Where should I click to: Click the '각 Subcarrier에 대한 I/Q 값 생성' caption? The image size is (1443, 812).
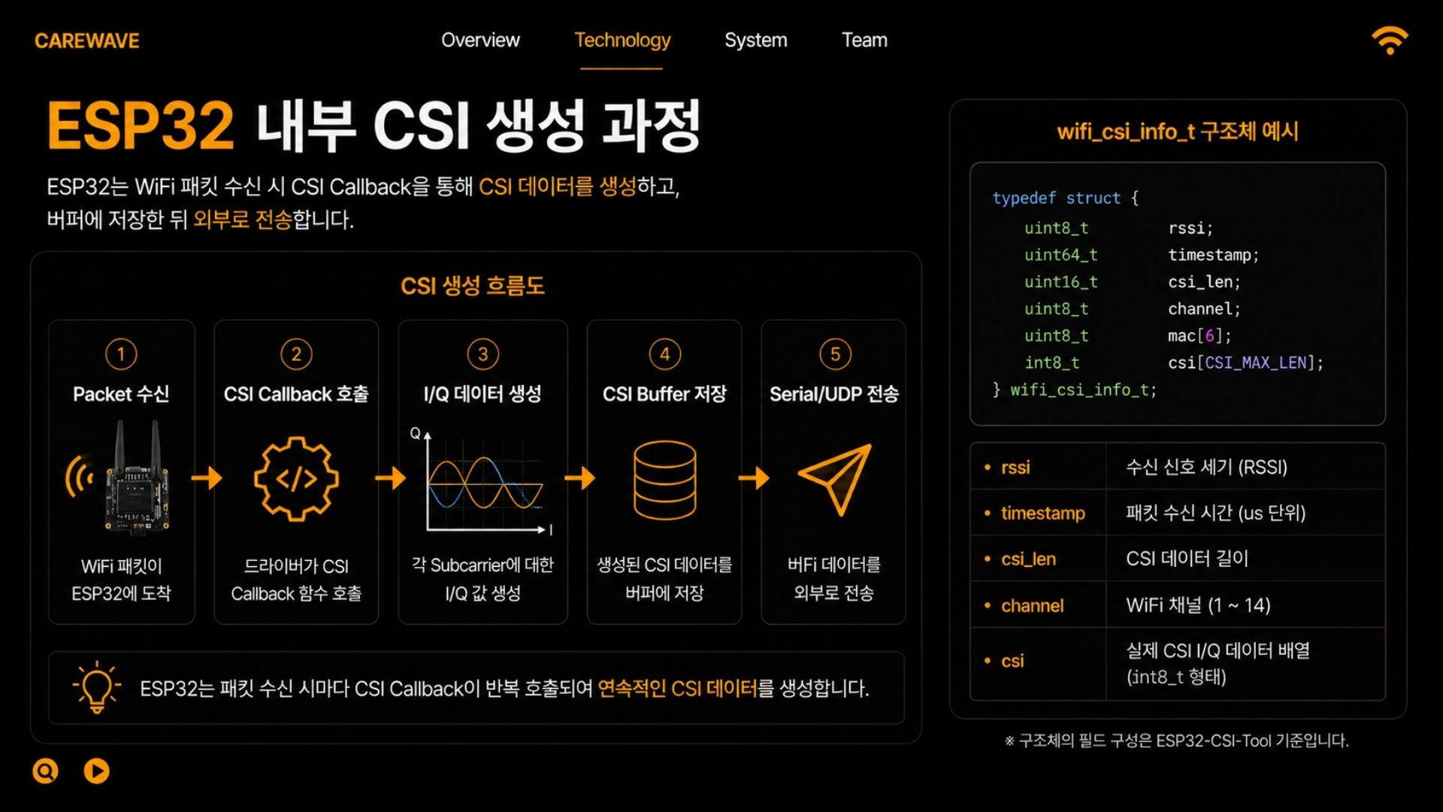pos(483,579)
